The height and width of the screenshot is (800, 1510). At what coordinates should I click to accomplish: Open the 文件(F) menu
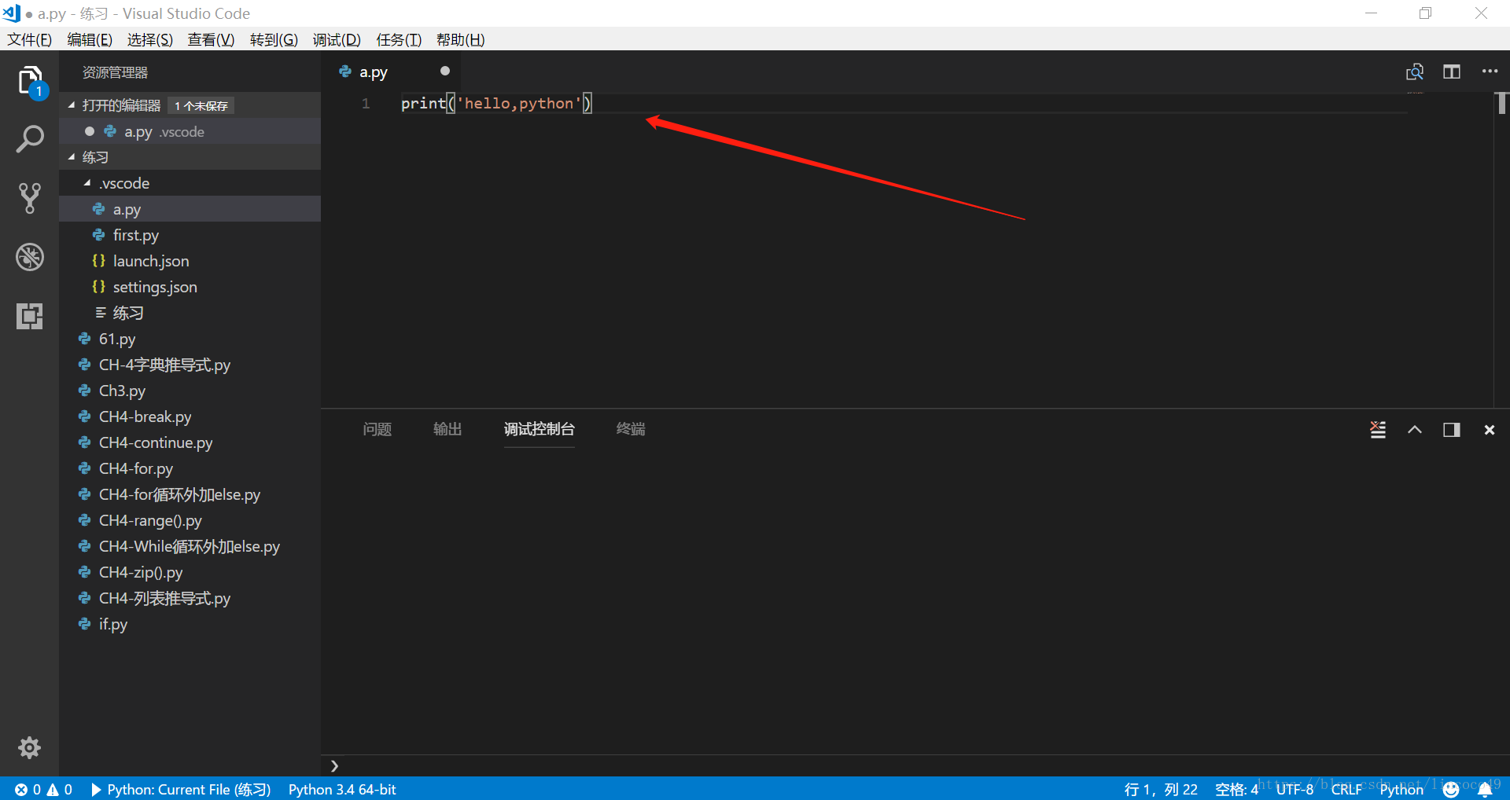point(30,39)
